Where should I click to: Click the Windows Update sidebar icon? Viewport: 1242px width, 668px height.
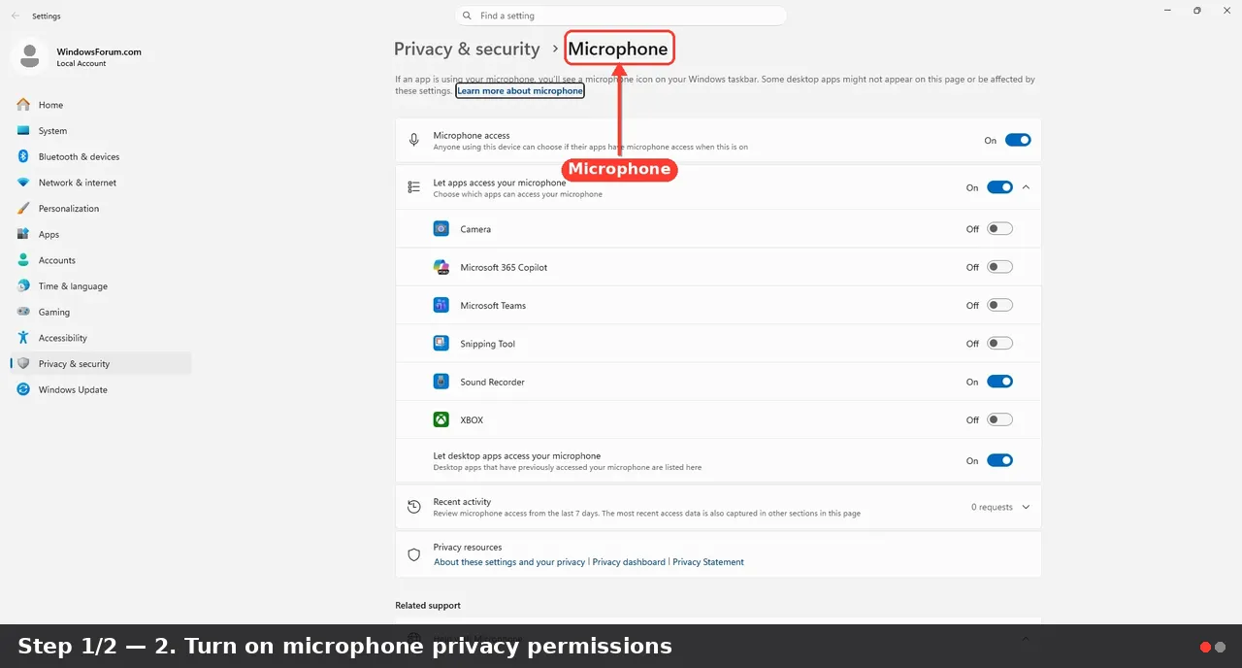coord(23,389)
